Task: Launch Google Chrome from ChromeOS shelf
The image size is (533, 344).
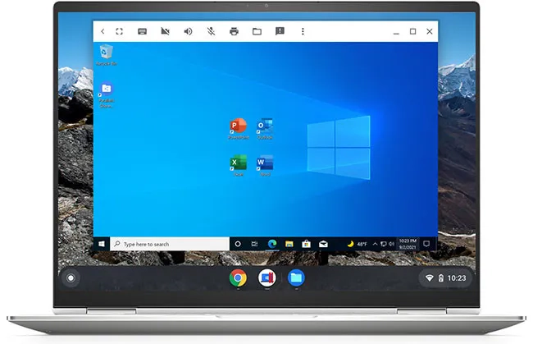Action: tap(238, 278)
